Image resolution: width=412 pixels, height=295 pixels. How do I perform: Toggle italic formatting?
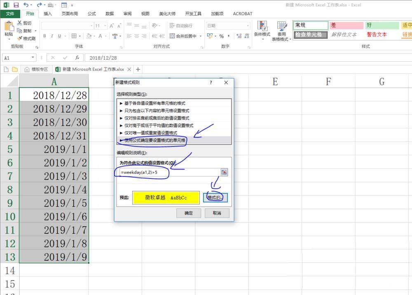[x=51, y=36]
